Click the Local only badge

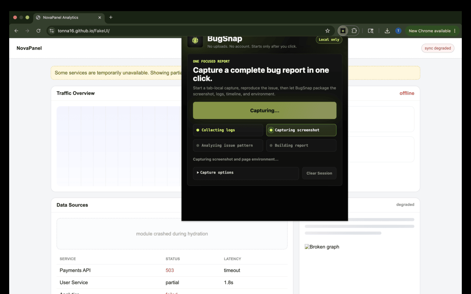point(329,40)
